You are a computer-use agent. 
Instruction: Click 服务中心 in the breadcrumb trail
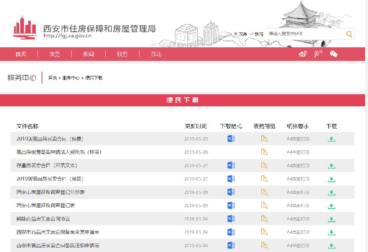[71, 78]
